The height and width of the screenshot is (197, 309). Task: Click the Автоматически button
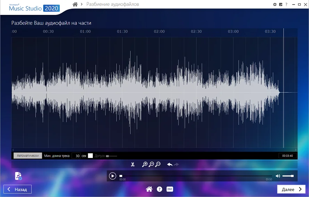point(28,156)
